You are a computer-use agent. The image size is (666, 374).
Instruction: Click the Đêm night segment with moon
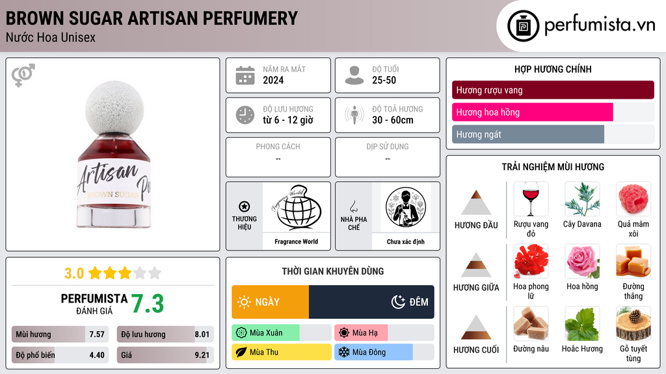click(x=371, y=302)
